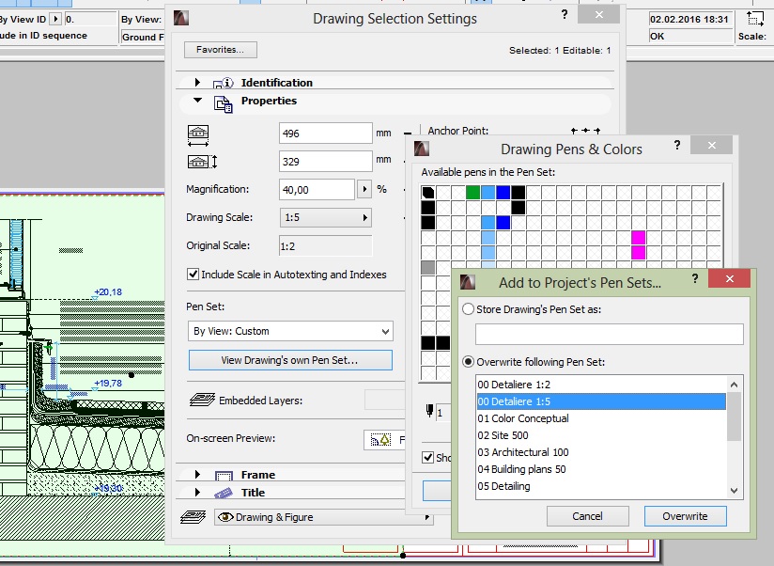
Task: Open the Pen Set By View: Custom dropdown
Action: tap(290, 331)
